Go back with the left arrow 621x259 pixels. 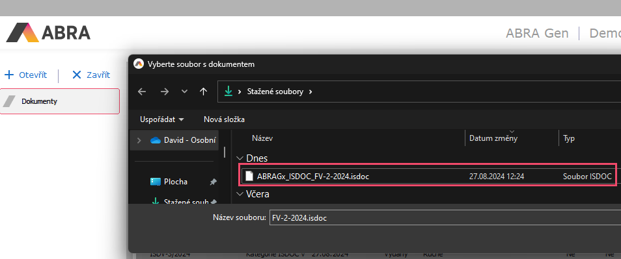pyautogui.click(x=142, y=92)
